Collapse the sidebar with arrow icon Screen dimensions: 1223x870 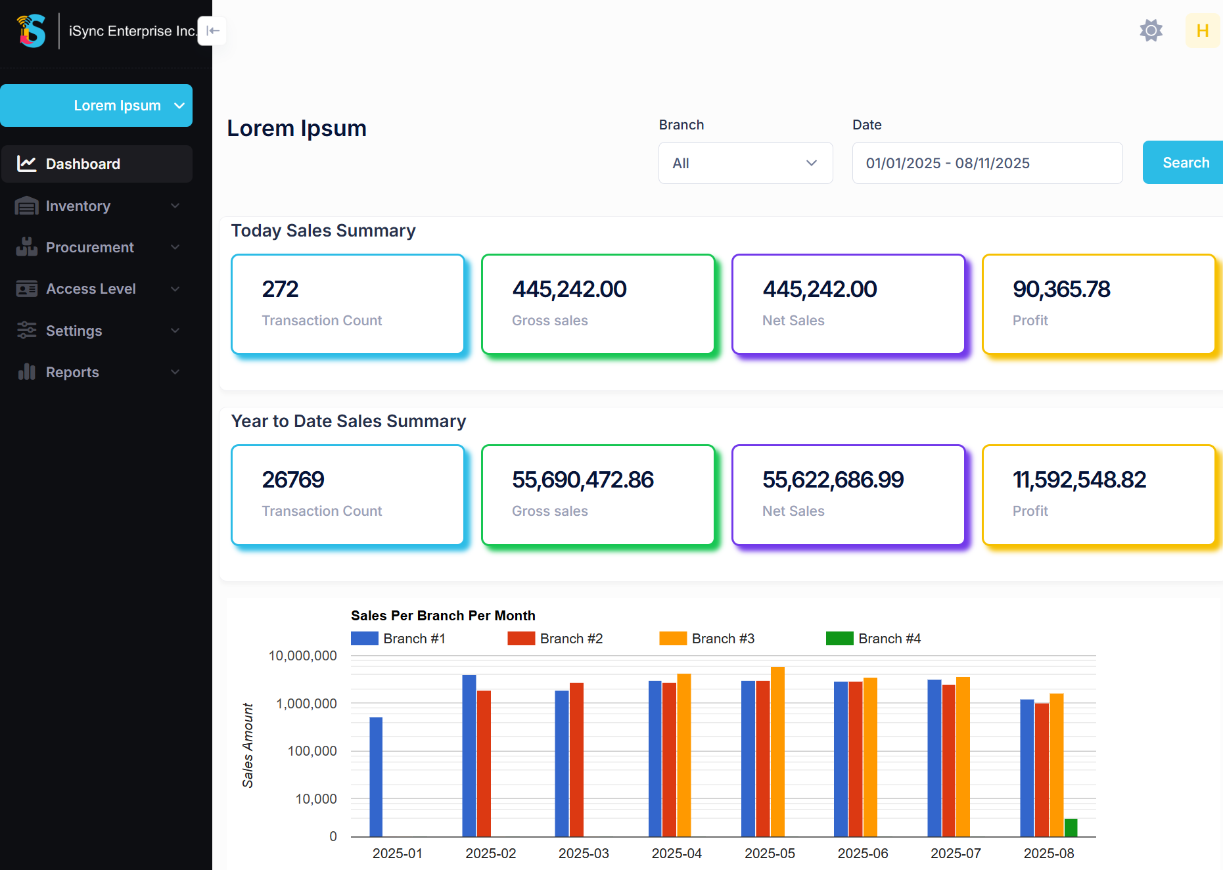[x=212, y=31]
